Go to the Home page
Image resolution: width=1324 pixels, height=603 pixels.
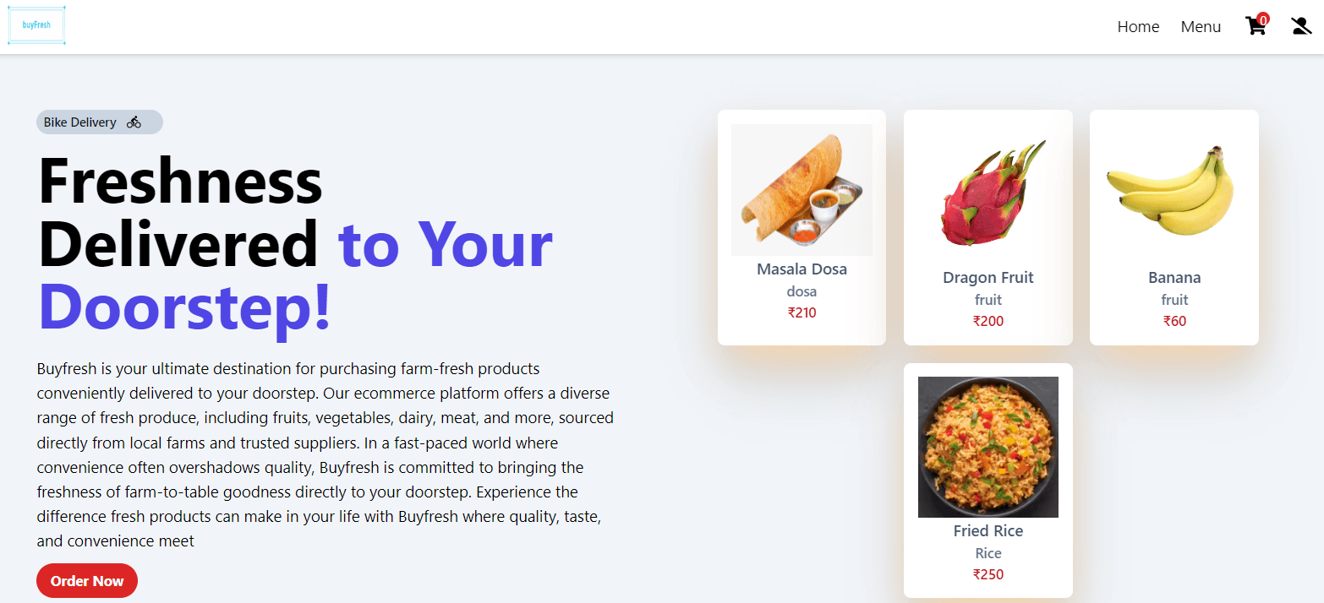(x=1138, y=27)
